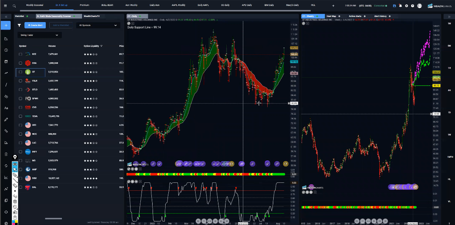This screenshot has width=455, height=225.
Task: Click the filter funnel icon in scanner
Action: tap(19, 25)
